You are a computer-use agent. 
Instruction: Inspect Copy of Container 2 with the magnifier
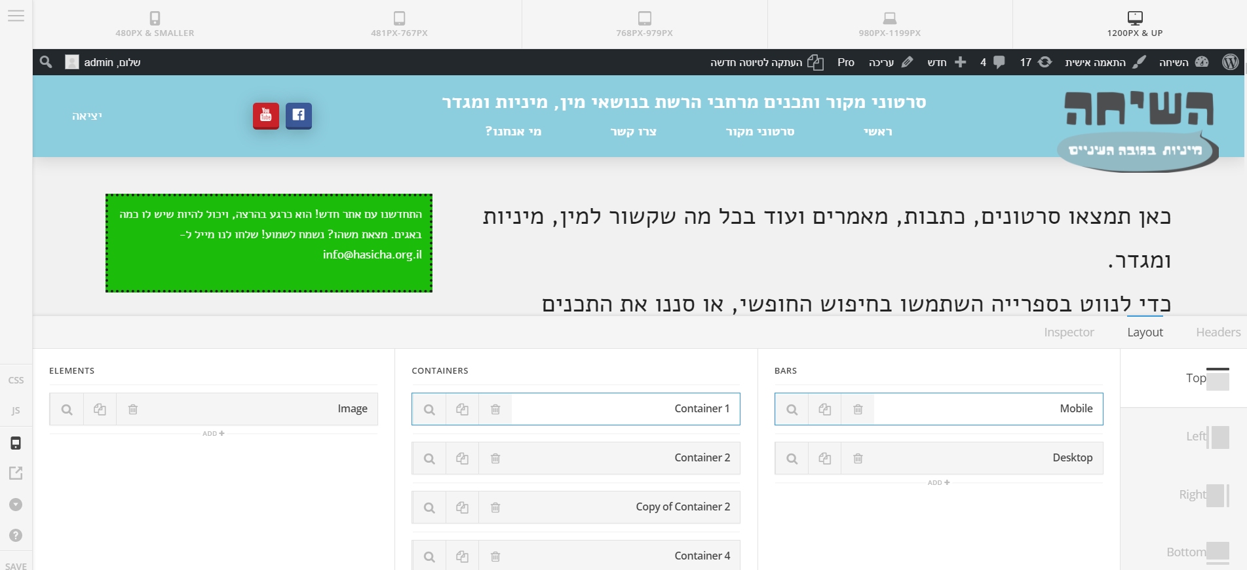[x=429, y=507]
